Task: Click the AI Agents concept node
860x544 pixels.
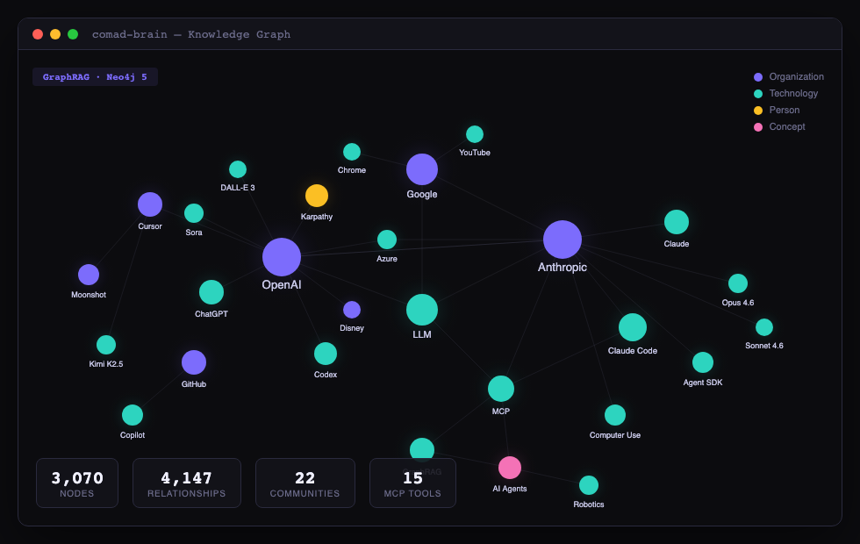Action: pos(512,468)
